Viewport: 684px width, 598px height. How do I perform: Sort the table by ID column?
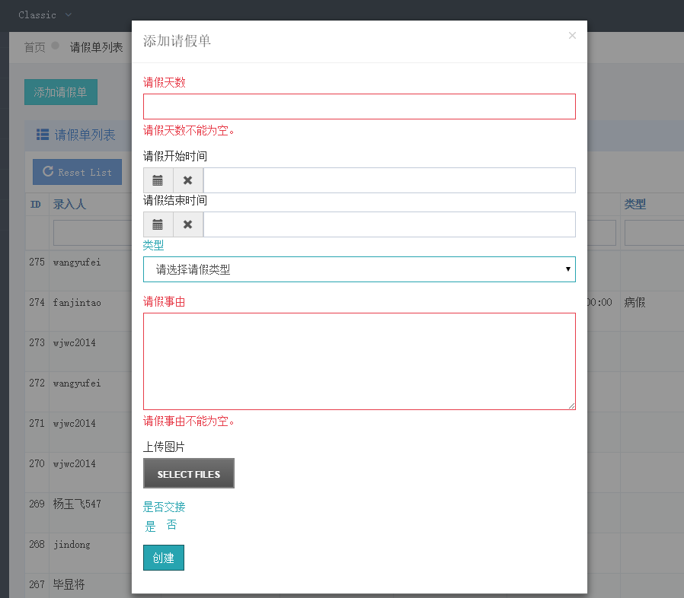(x=35, y=205)
